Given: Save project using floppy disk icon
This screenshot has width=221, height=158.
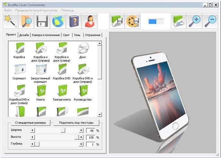Looking at the screenshot, I should (42, 21).
